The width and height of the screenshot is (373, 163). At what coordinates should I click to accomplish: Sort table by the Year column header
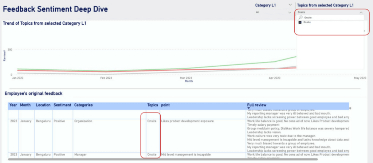coord(13,105)
